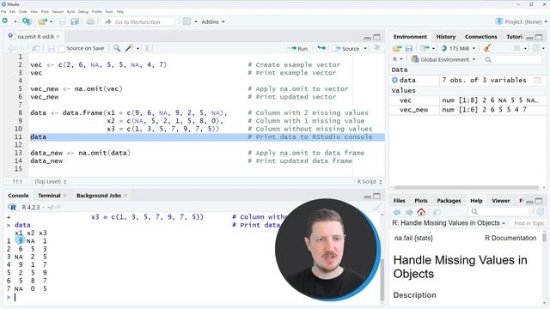550x309 pixels.
Task: Click the workspace panes grid icon
Action: coord(187,21)
